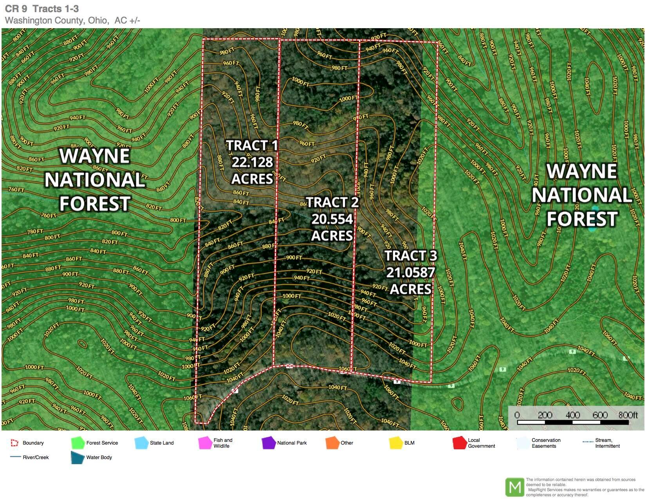Click the "Other" legend label
This screenshot has height=499, width=646.
[x=347, y=443]
